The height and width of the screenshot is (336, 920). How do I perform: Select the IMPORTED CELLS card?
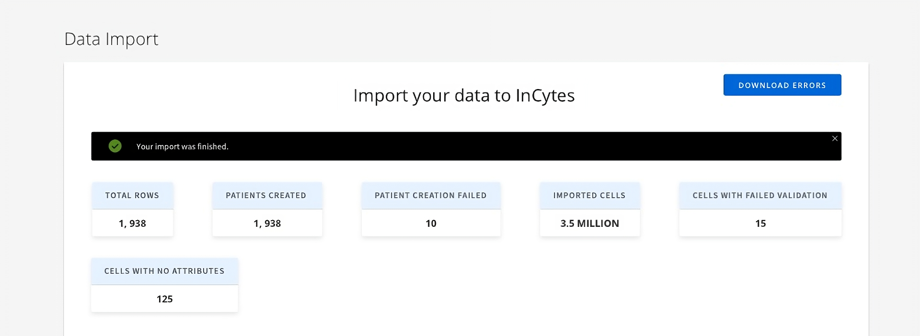coord(589,209)
